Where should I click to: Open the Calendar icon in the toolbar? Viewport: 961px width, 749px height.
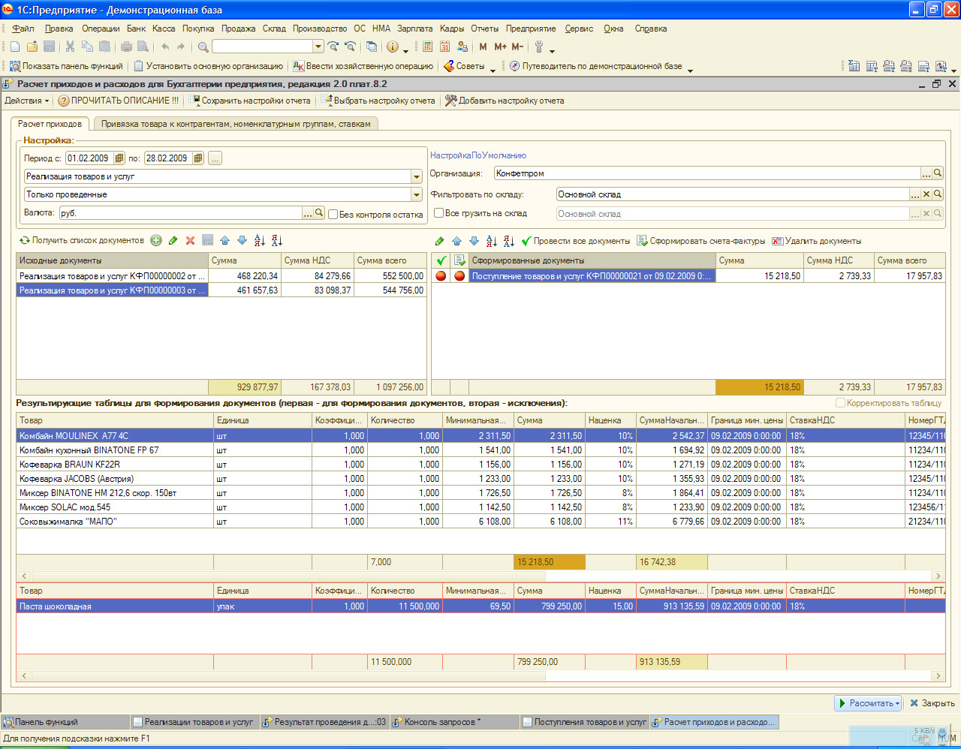click(x=444, y=47)
